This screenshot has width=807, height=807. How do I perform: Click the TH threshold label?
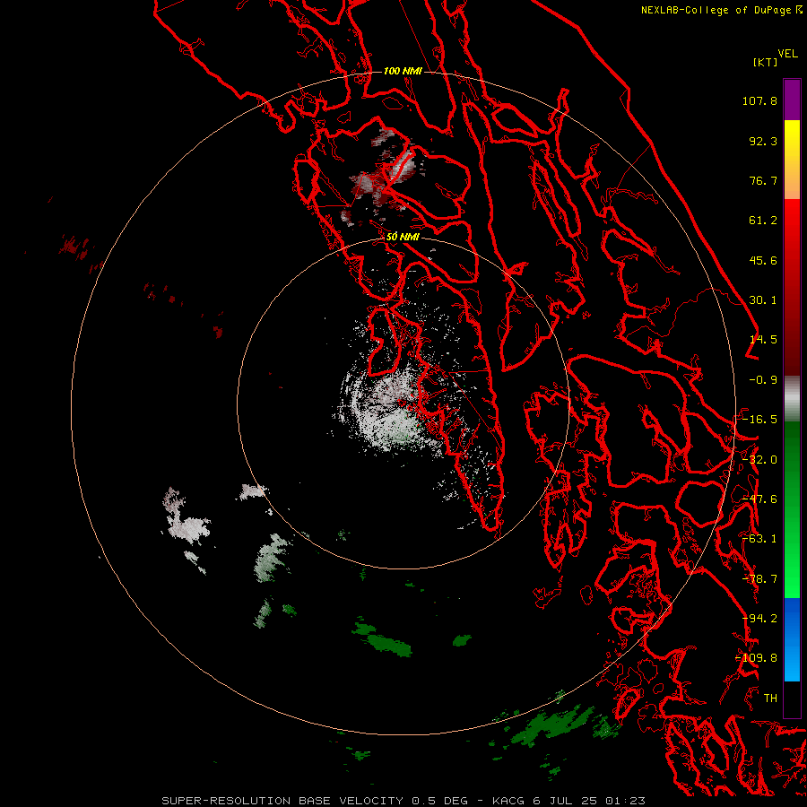tap(770, 699)
